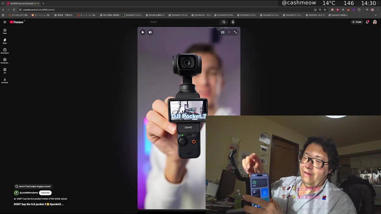Viewport: 381px width, 214px height.
Task: Close the DONT buy the DJI pocket tab
Action: tap(38, 3)
